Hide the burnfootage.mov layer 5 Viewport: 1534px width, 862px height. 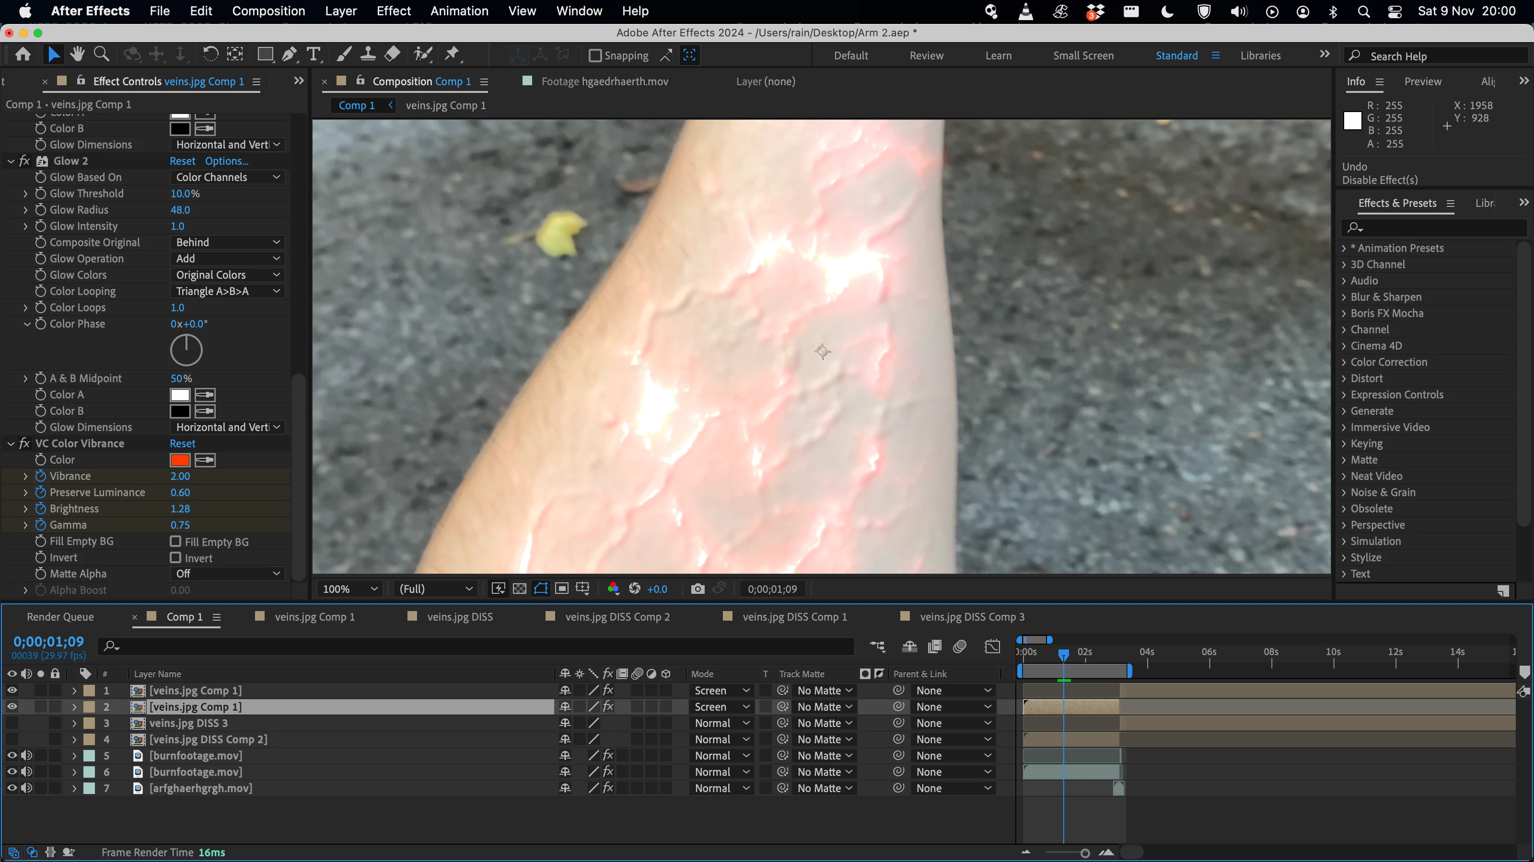(x=12, y=756)
